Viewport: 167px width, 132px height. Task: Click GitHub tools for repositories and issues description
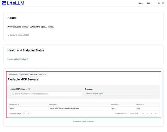pyautogui.click(x=64, y=108)
